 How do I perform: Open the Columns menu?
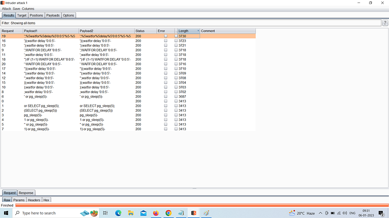pyautogui.click(x=28, y=9)
